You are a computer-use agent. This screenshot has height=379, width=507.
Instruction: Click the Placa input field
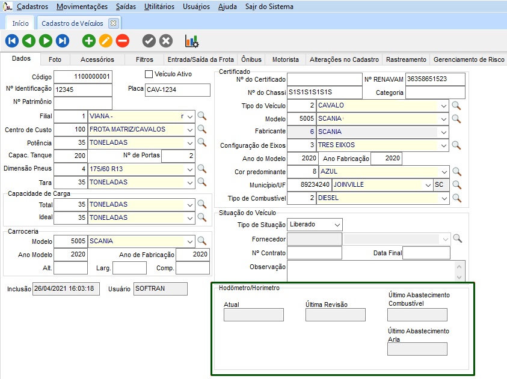click(x=177, y=90)
